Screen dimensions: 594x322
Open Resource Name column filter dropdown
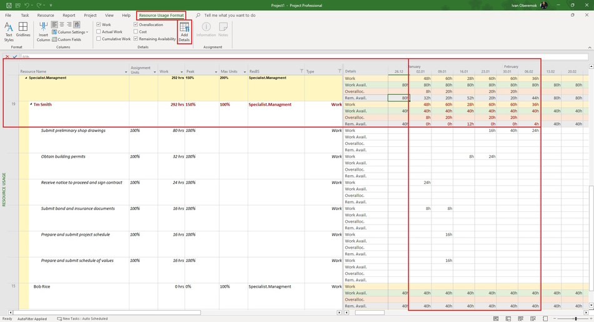click(x=126, y=72)
